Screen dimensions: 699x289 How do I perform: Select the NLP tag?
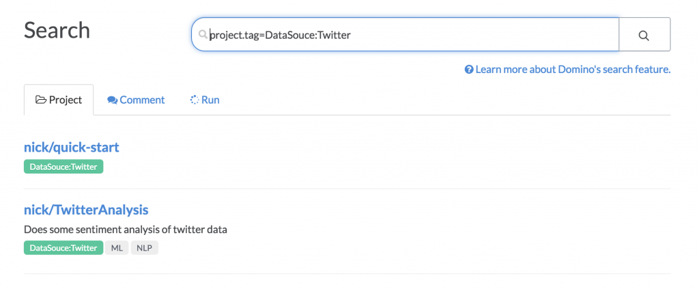point(144,248)
